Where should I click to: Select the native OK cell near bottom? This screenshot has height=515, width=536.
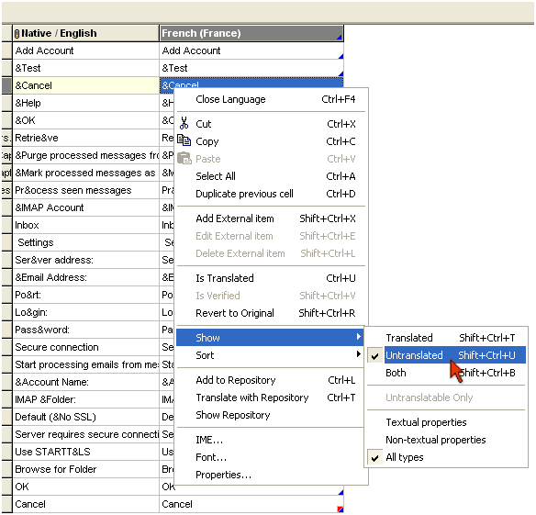85,487
